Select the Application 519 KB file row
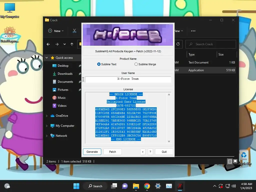 point(205,70)
